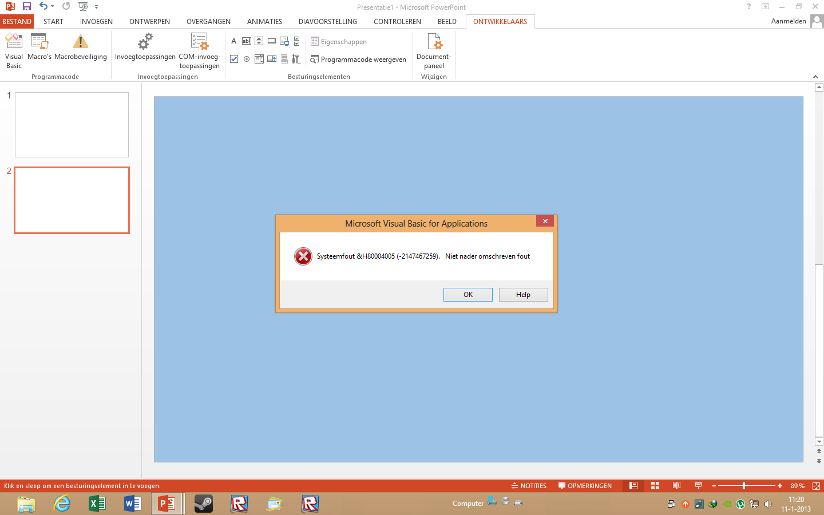Image resolution: width=824 pixels, height=515 pixels.
Task: Switch to the INVOEGEN tab
Action: (96, 22)
